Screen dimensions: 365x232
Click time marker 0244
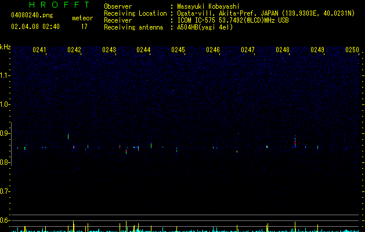coord(143,50)
